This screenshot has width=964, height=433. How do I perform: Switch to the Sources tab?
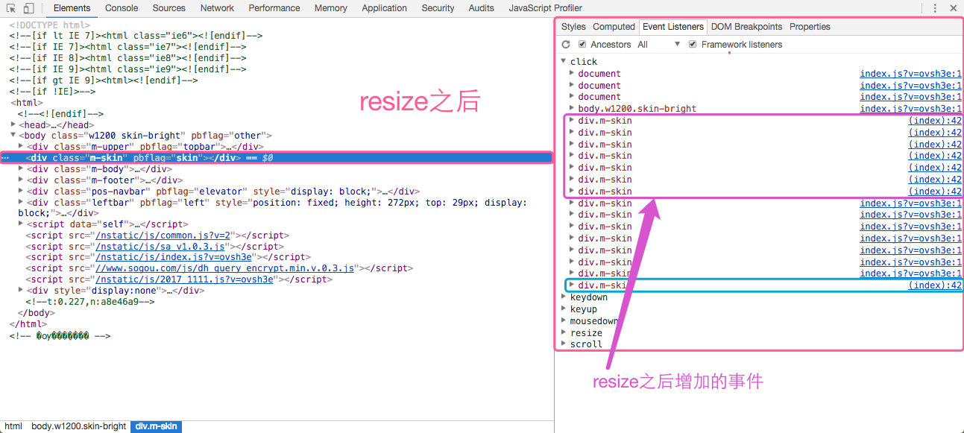point(169,8)
